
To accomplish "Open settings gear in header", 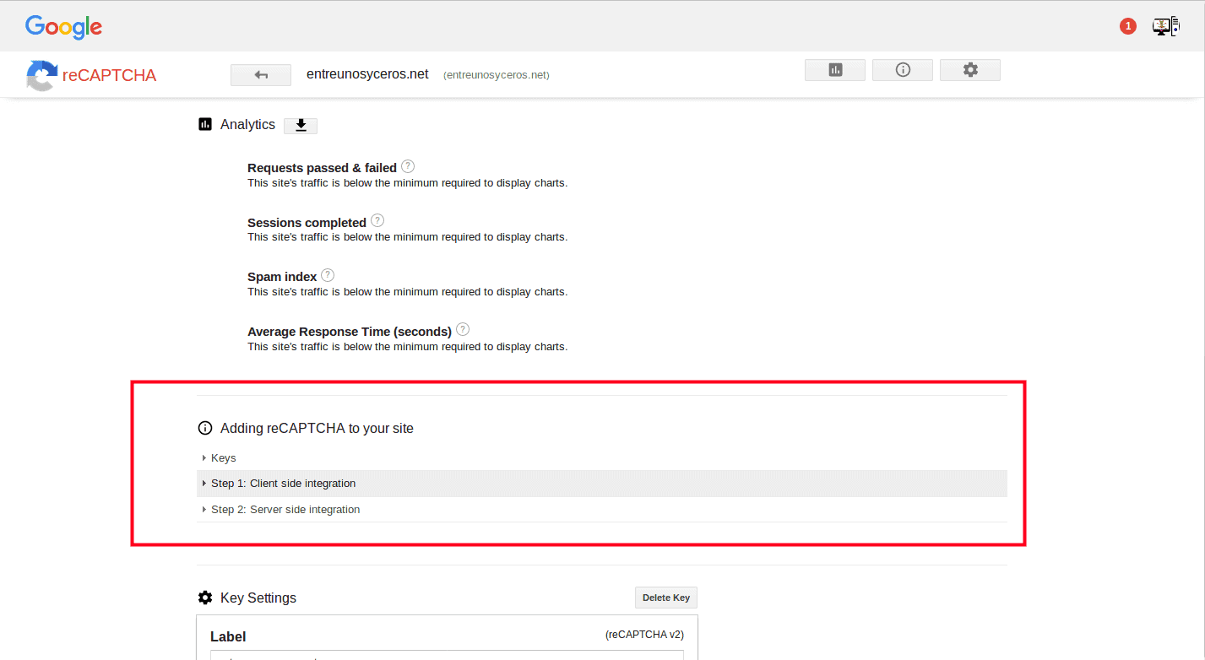I will pyautogui.click(x=970, y=70).
